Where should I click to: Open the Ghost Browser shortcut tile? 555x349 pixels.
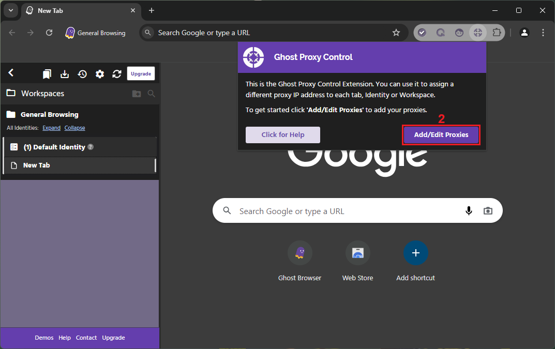pos(300,261)
